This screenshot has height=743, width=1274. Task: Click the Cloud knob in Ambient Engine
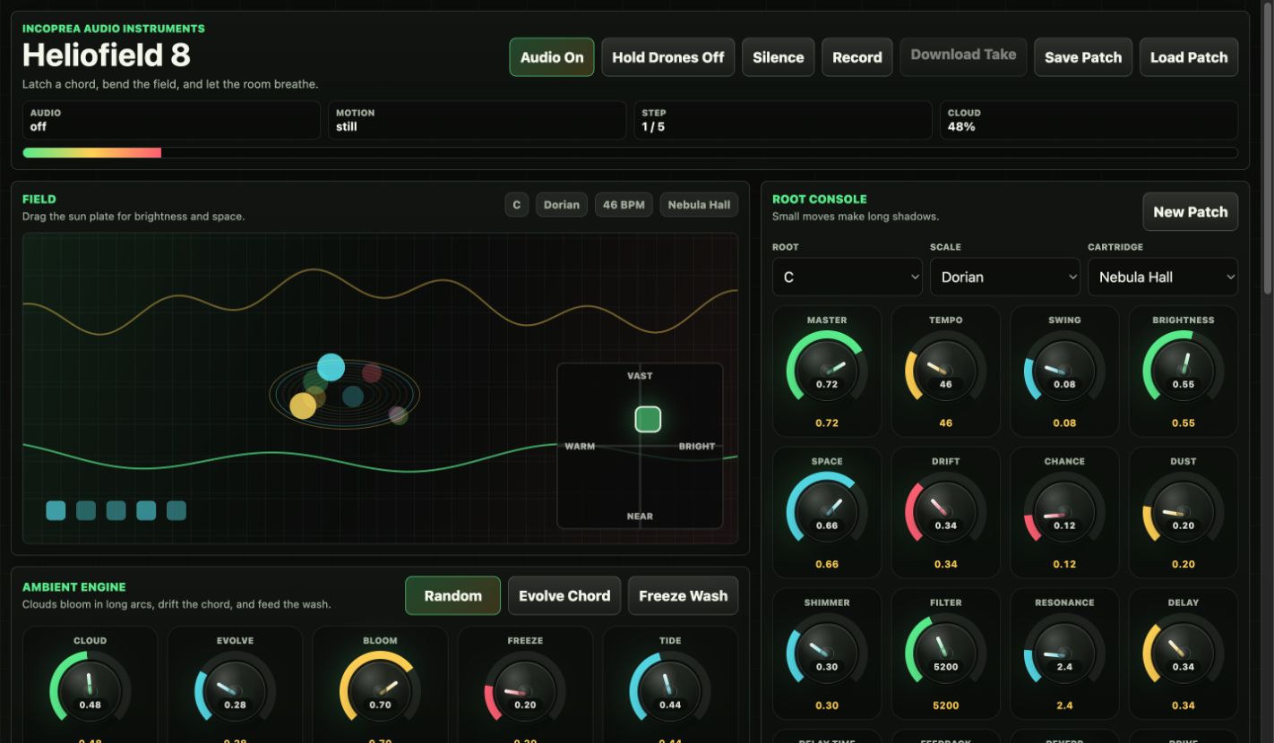(x=90, y=691)
